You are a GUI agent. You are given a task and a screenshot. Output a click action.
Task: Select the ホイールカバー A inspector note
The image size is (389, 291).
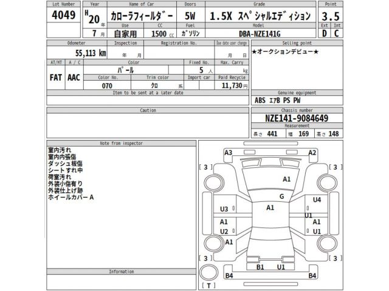[x=71, y=198]
